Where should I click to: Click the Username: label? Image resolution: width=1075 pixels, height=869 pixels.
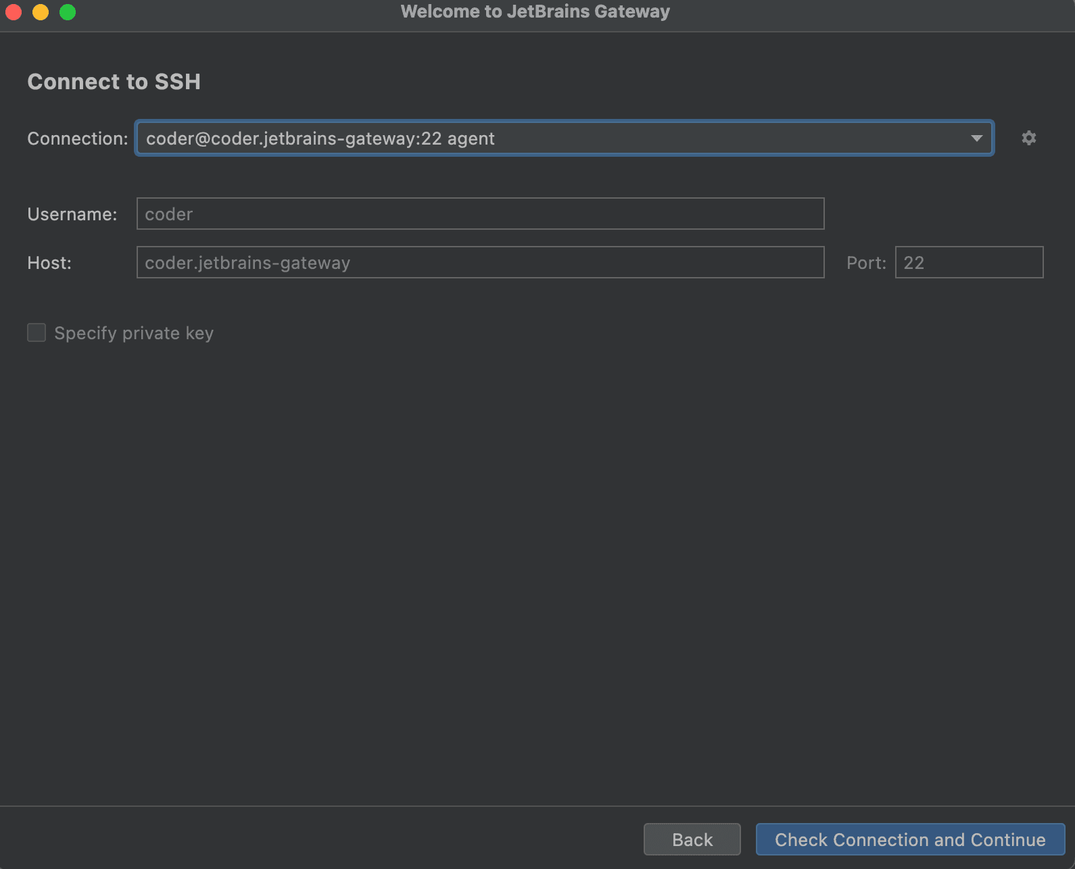[x=72, y=214]
